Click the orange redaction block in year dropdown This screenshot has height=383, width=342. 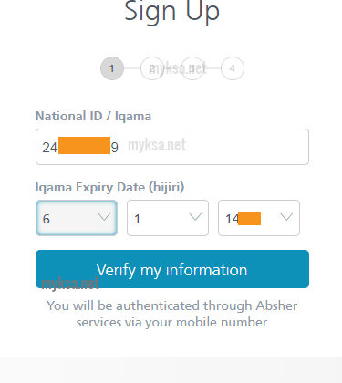[249, 219]
